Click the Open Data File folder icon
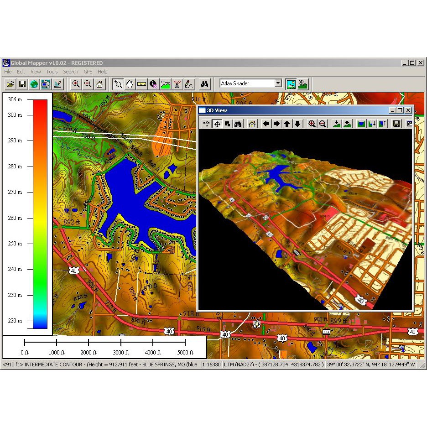 pyautogui.click(x=10, y=84)
